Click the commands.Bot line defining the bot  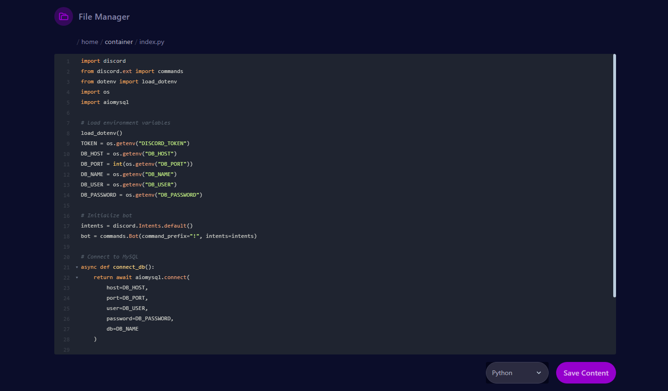click(169, 236)
